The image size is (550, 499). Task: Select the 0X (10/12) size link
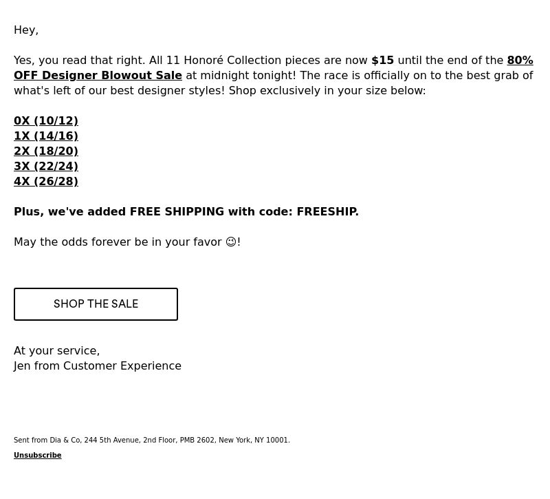46,121
